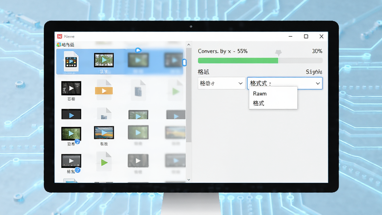Select the black-and-white video thumbnail below the film-strip icon
382x215 pixels.
tap(71, 88)
